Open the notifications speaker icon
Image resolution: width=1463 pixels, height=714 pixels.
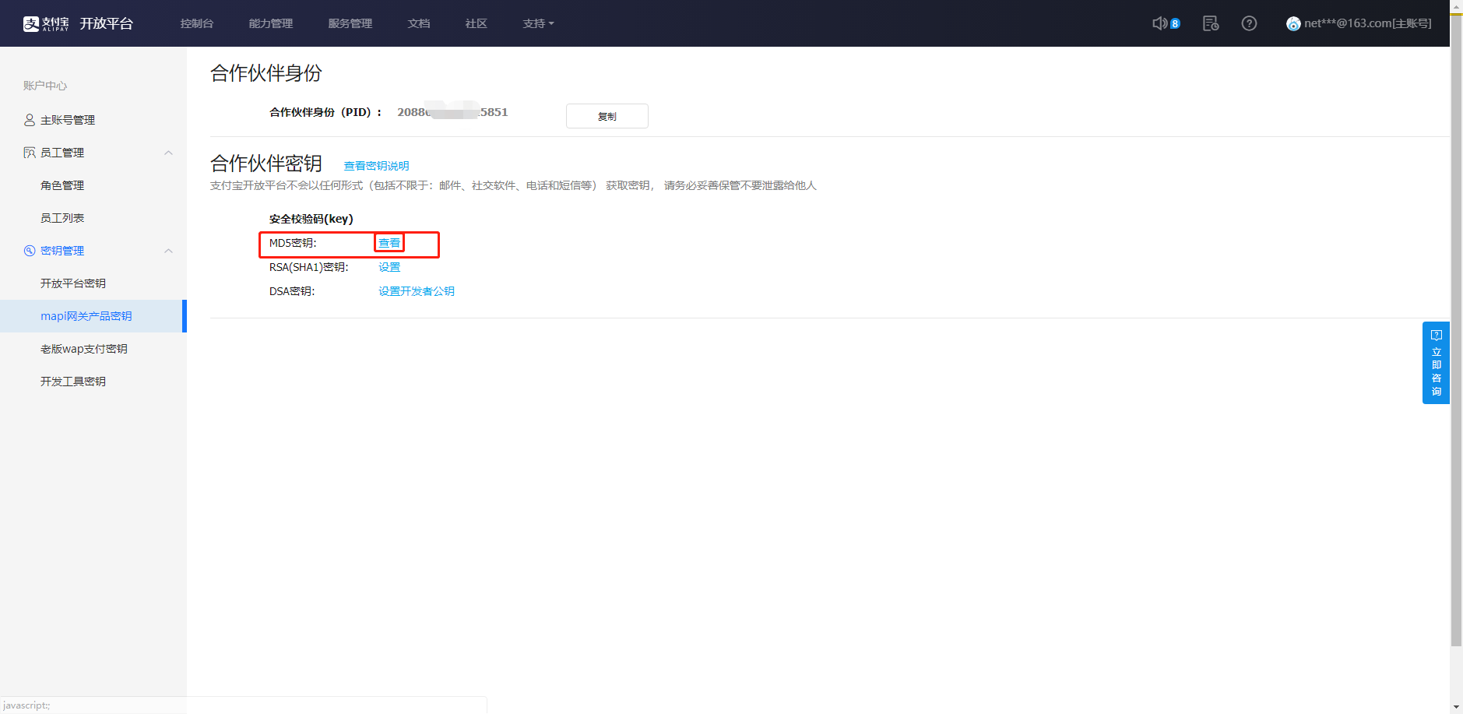tap(1160, 23)
